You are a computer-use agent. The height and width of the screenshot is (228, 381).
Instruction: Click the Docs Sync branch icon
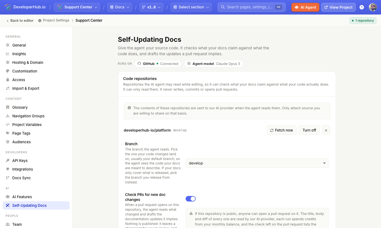point(8,178)
